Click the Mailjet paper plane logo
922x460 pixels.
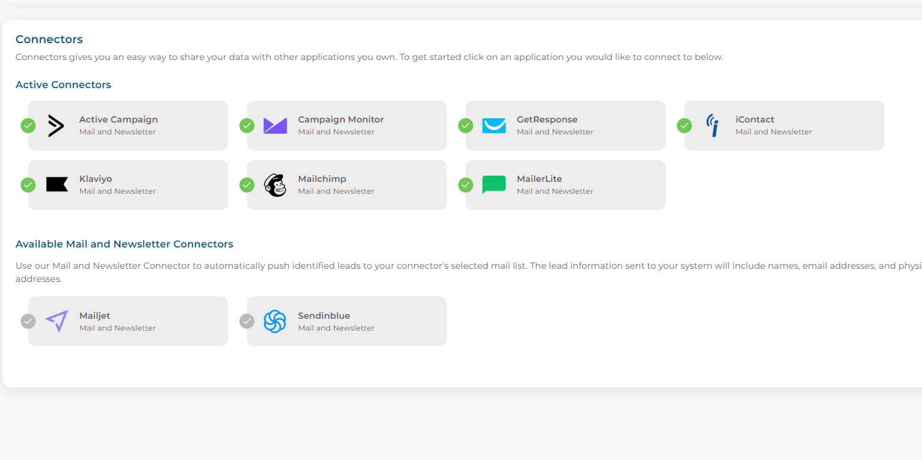click(57, 321)
